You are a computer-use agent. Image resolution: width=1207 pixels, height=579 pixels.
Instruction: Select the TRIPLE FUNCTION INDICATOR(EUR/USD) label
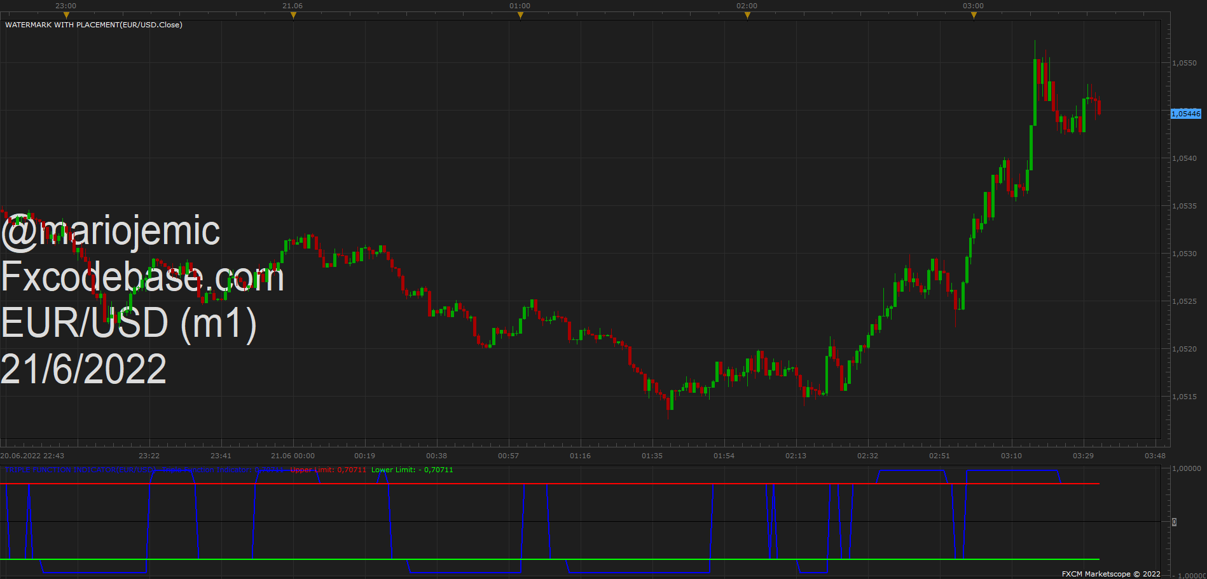click(x=81, y=470)
